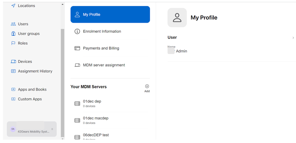Open the Devices section
The height and width of the screenshot is (143, 296).
25,61
